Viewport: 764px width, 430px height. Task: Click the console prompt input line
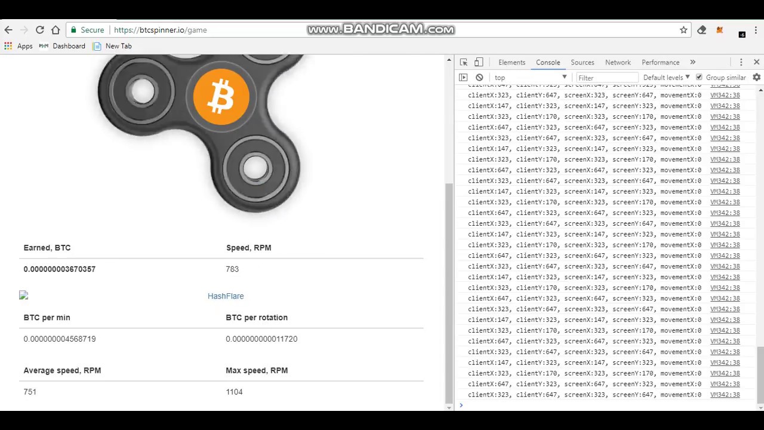coord(606,406)
